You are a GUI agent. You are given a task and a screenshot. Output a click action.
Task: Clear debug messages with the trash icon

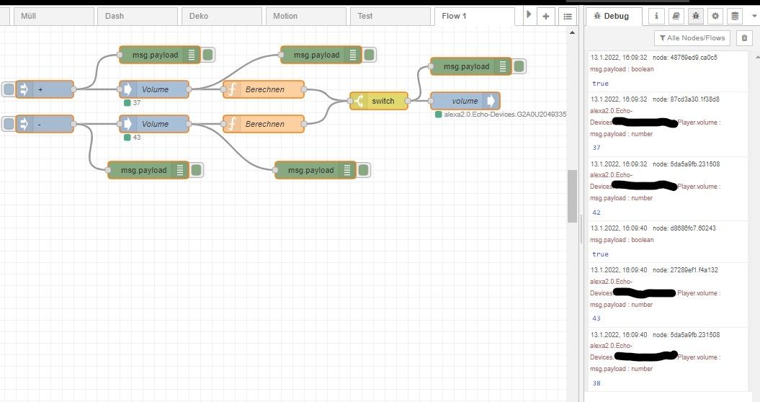744,38
